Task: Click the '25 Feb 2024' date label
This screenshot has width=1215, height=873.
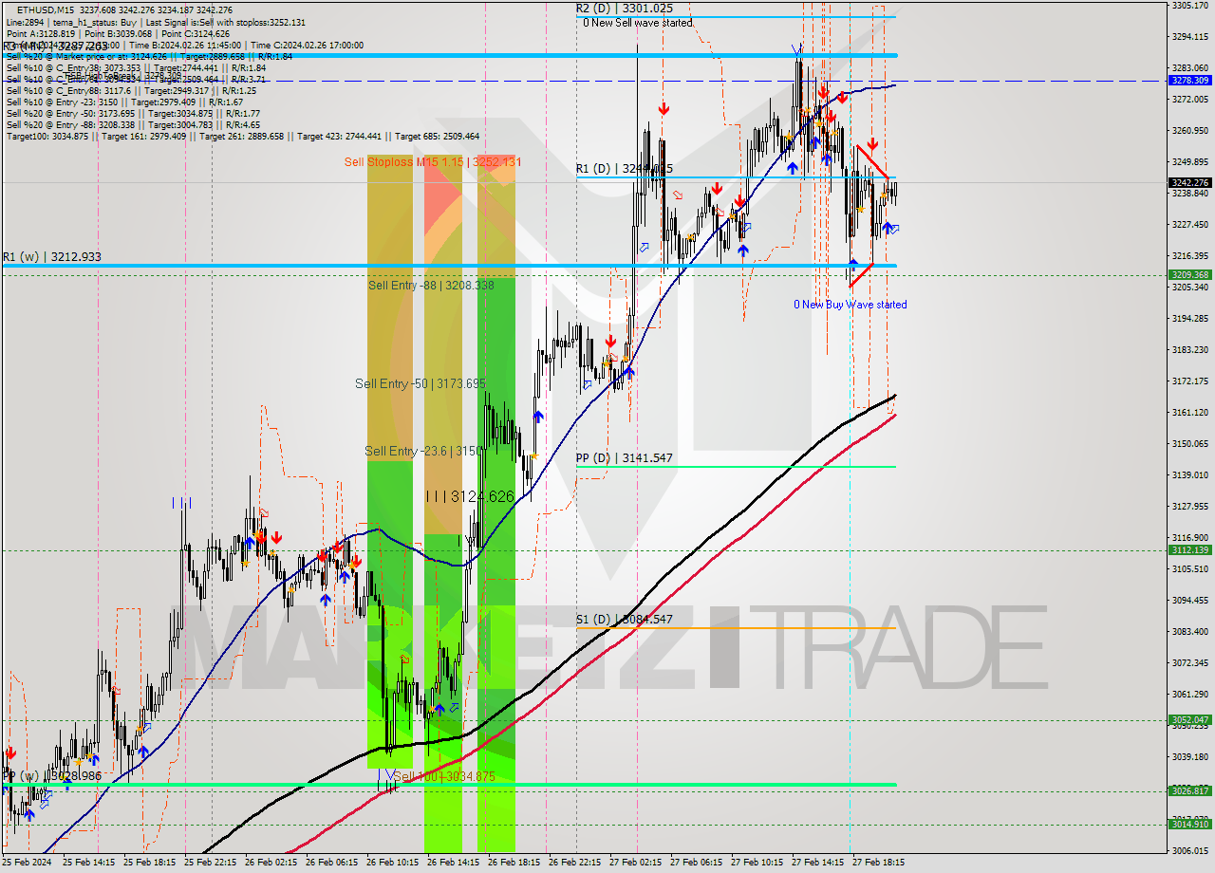Action: point(28,863)
